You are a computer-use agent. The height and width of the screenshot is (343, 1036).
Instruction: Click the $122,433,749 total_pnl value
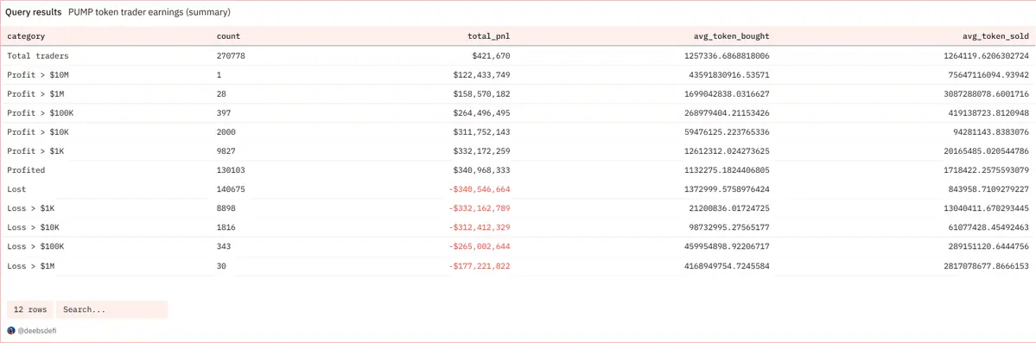pyautogui.click(x=481, y=74)
